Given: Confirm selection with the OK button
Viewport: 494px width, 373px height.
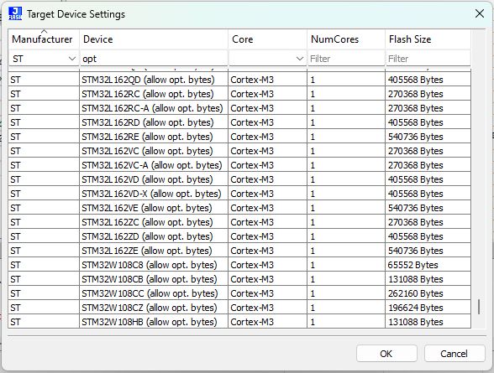Looking at the screenshot, I should [386, 354].
